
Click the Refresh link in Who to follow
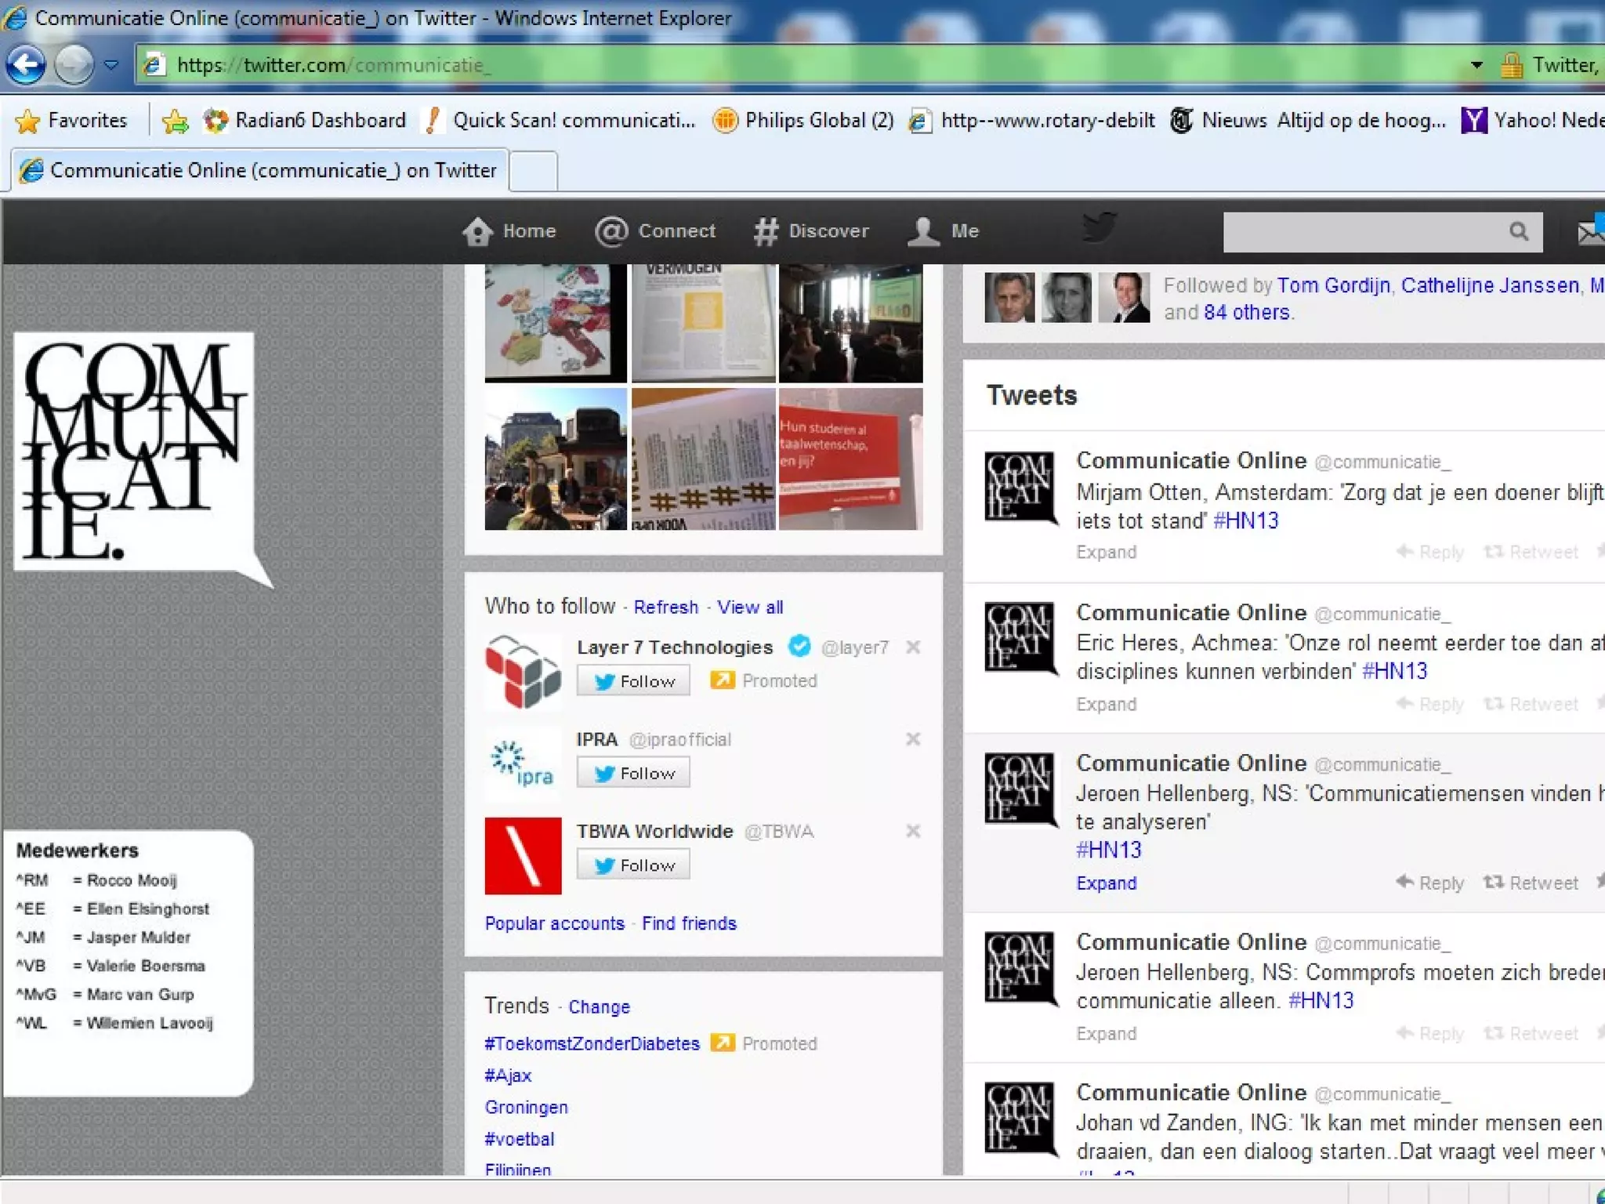point(665,607)
